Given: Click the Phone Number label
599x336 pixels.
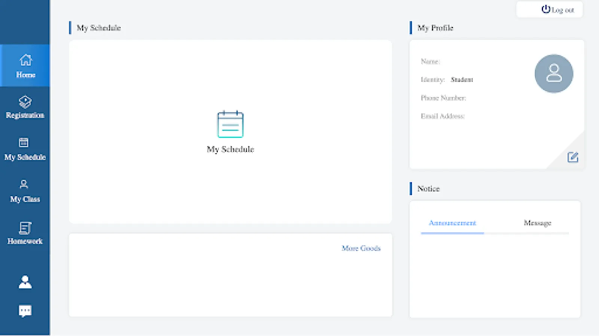Looking at the screenshot, I should [x=443, y=98].
